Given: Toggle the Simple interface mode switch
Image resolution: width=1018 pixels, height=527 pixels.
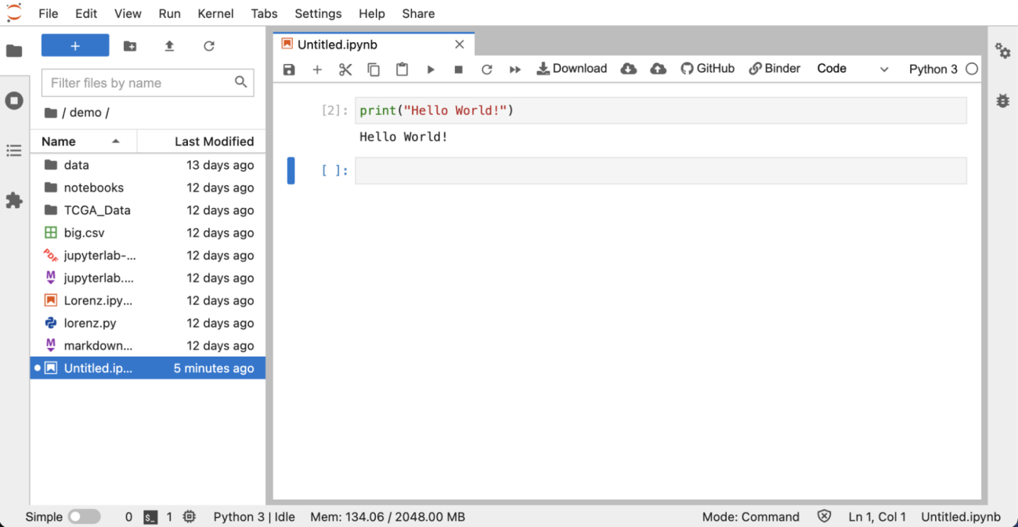Looking at the screenshot, I should pos(84,517).
